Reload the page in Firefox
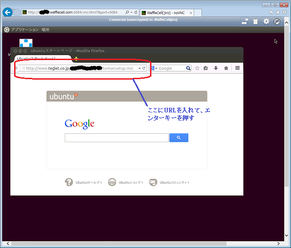Viewport: 291px width, 248px height. pyautogui.click(x=144, y=68)
